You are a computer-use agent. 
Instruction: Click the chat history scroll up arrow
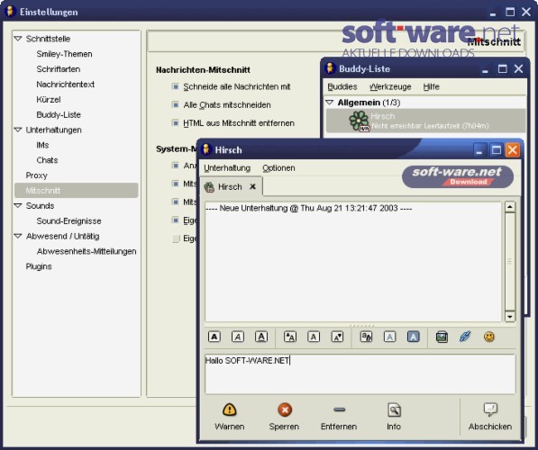pos(509,207)
